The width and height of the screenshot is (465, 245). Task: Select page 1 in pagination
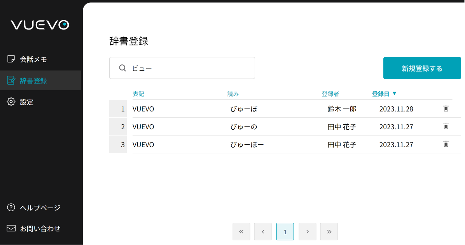coord(285,231)
